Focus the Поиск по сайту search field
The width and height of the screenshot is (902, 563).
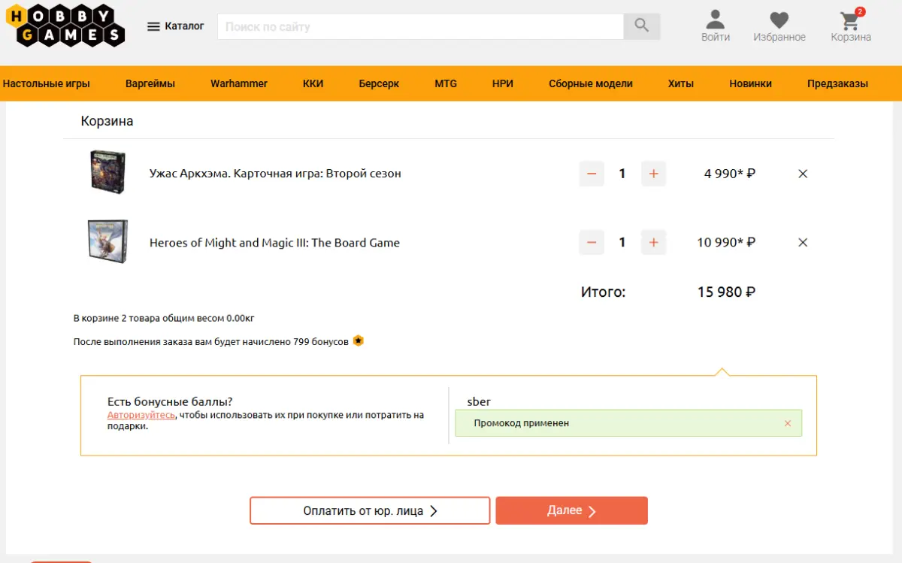pos(420,26)
